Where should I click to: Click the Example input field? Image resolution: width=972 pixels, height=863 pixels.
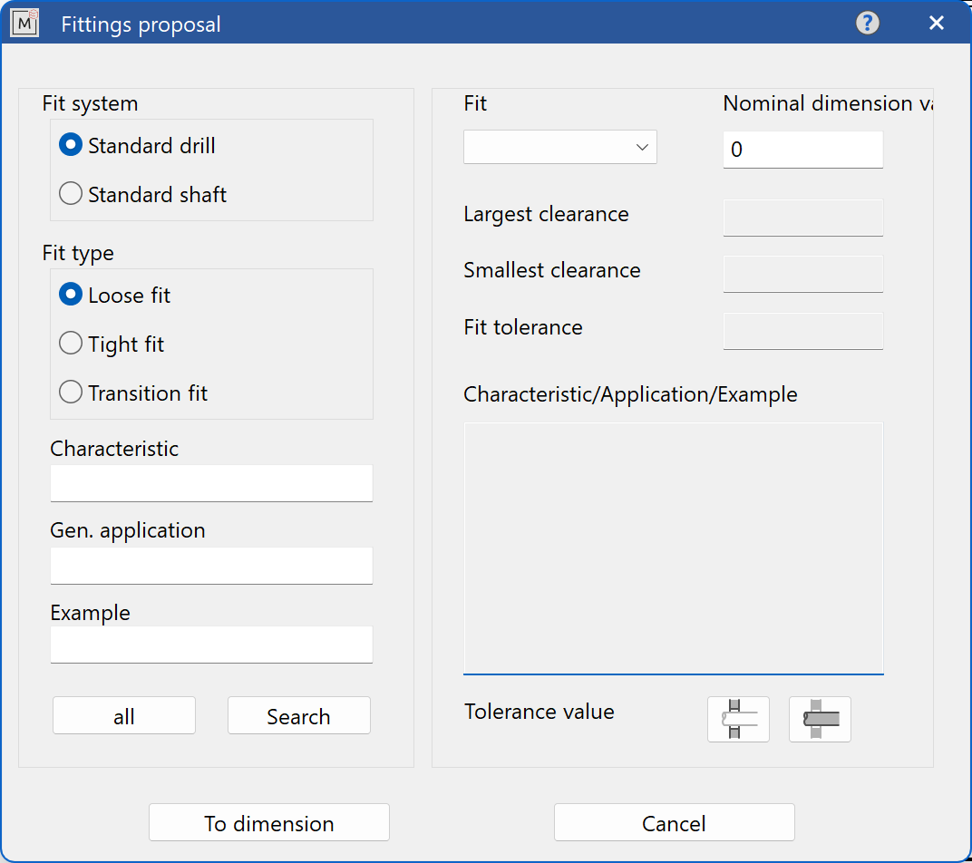tap(211, 645)
